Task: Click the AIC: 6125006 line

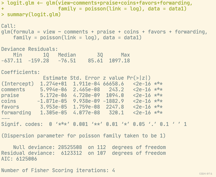Action: pos(19,159)
